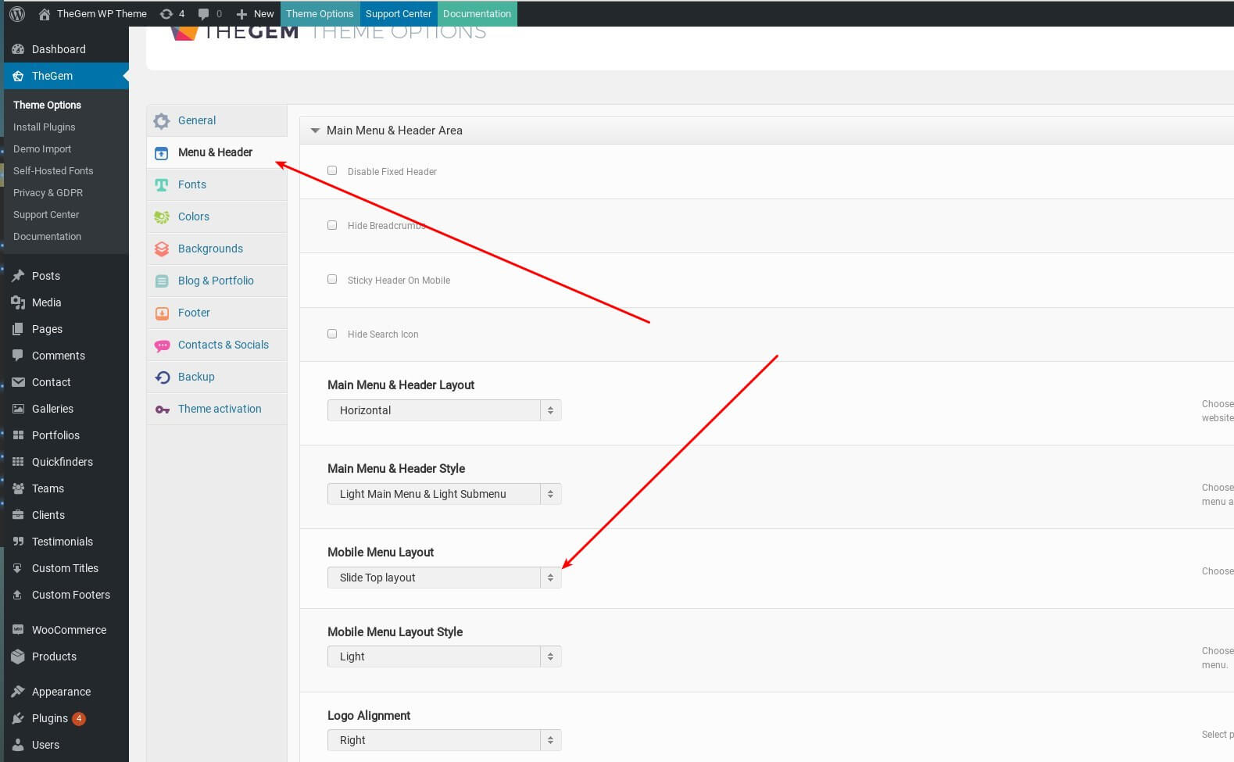Click the Theme Options submenu entry
Screen dimensions: 1234x762
click(47, 105)
